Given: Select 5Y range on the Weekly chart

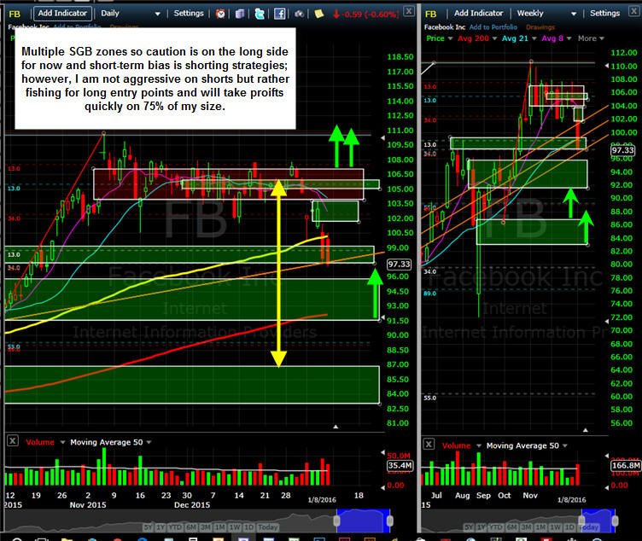Looking at the screenshot, I should 470,527.
